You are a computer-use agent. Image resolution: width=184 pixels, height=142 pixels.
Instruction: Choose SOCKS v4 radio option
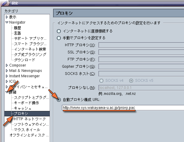[x=101, y=81]
